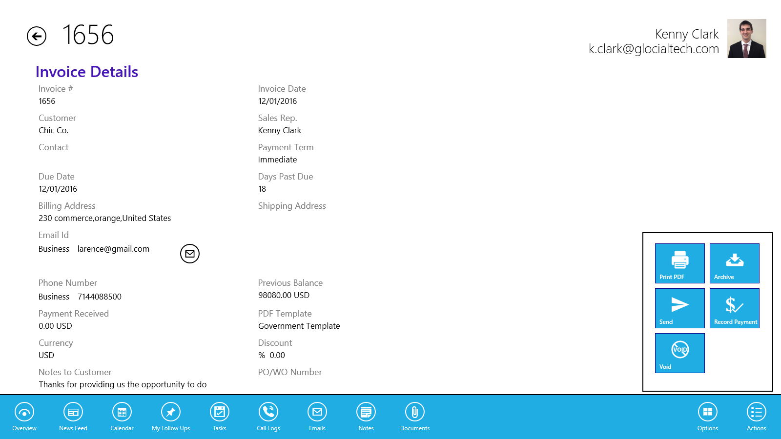The image size is (781, 439).
Task: Go back using the arrow icon
Action: (x=37, y=36)
